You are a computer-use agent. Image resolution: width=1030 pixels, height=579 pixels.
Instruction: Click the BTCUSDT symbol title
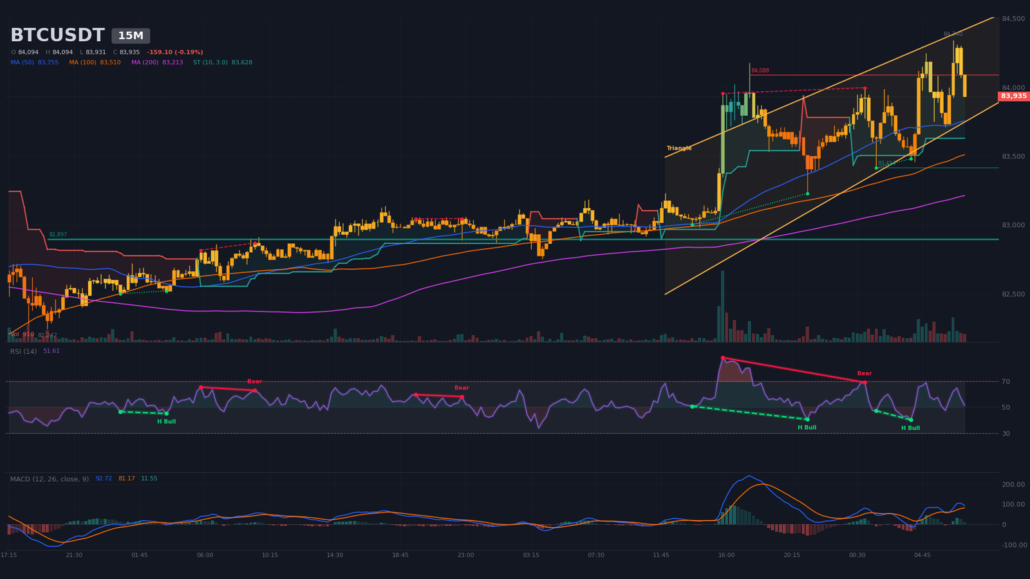tap(57, 35)
